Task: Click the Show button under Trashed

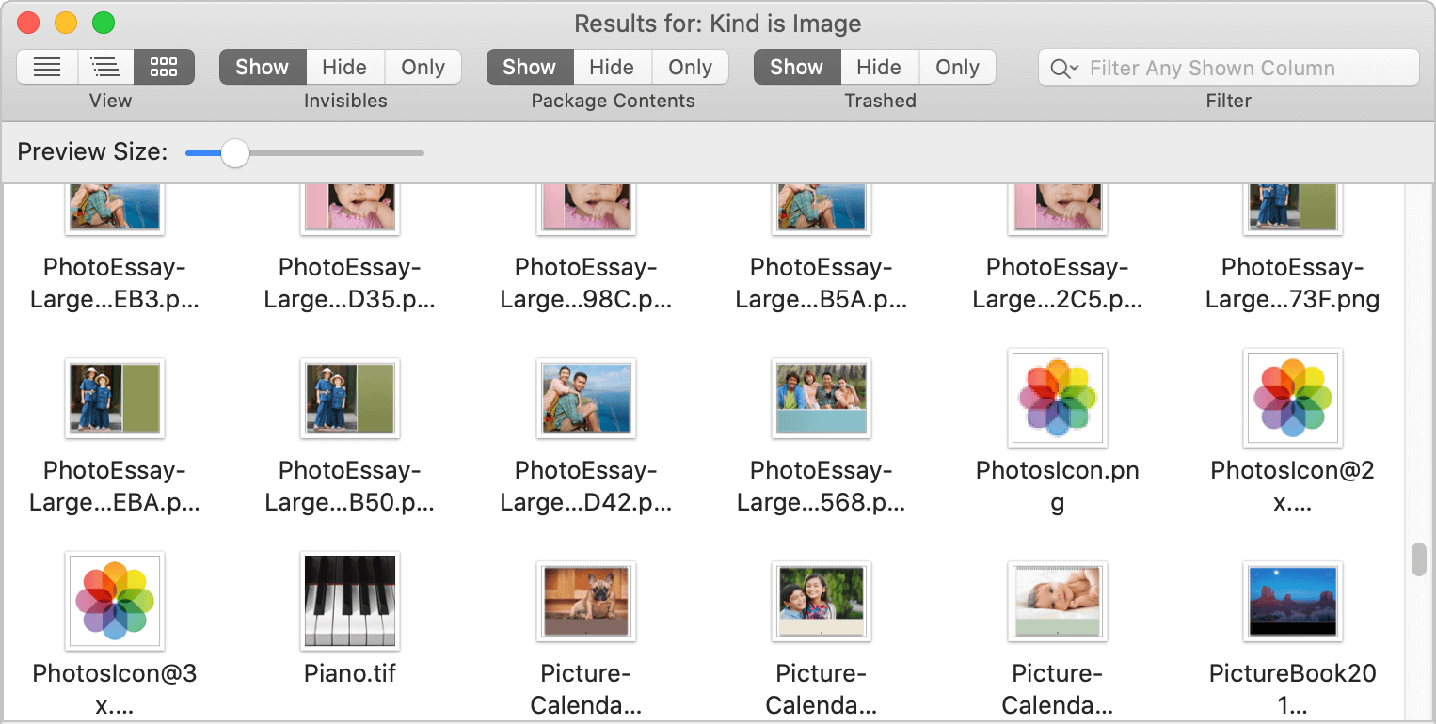Action: coord(796,67)
